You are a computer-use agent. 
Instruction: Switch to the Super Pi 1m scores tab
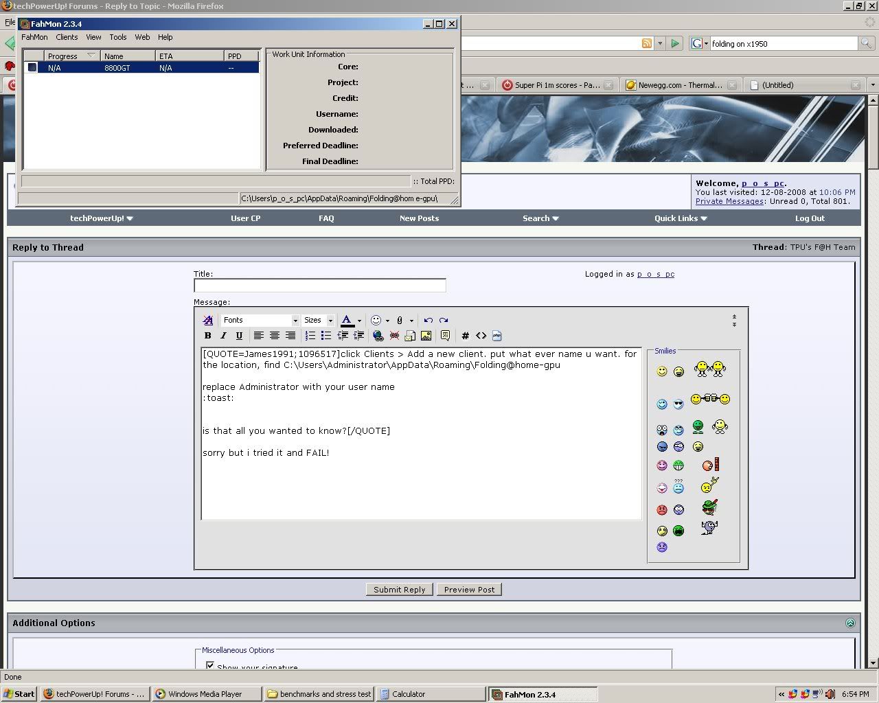pyautogui.click(x=557, y=85)
